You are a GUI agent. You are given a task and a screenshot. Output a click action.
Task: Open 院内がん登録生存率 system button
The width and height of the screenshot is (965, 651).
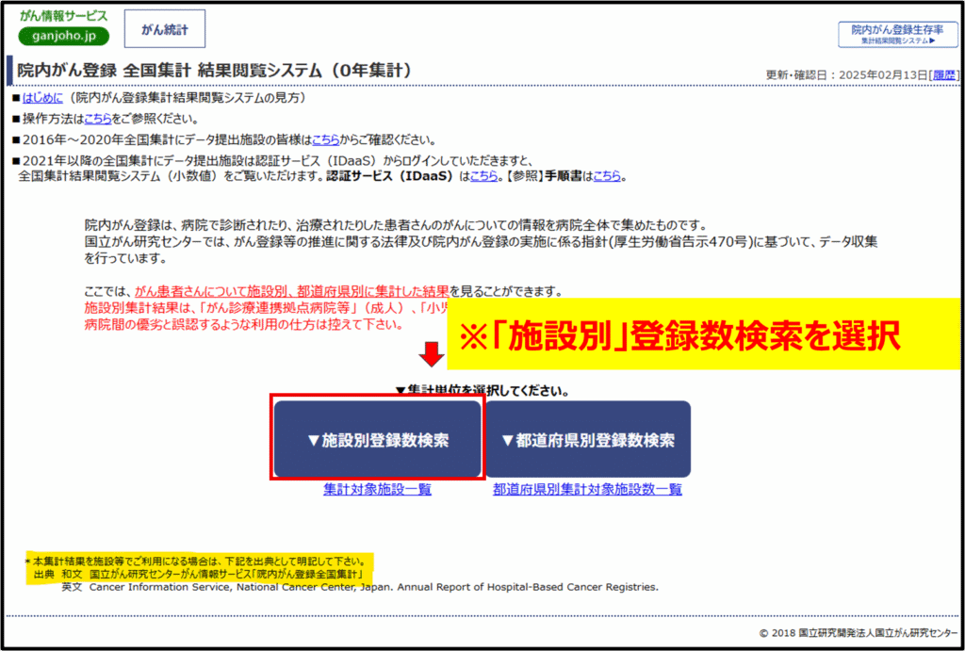coord(896,35)
